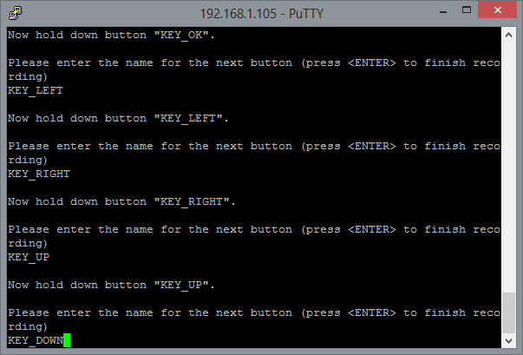
Task: Click the Please enter prompt above KEY_DOWN
Action: pyautogui.click(x=254, y=319)
